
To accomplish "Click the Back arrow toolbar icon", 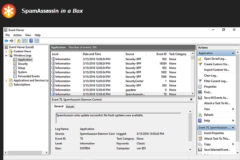I will point(6,41).
